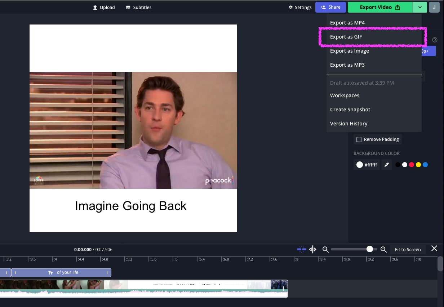The width and height of the screenshot is (444, 307).
Task: Open Version History from the menu
Action: [x=348, y=124]
